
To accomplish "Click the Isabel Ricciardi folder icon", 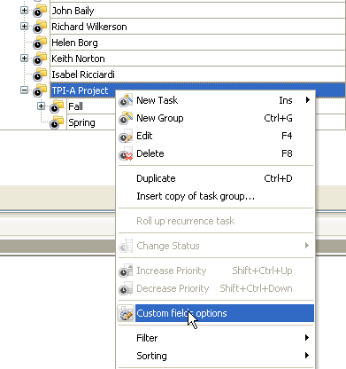I will 40,75.
